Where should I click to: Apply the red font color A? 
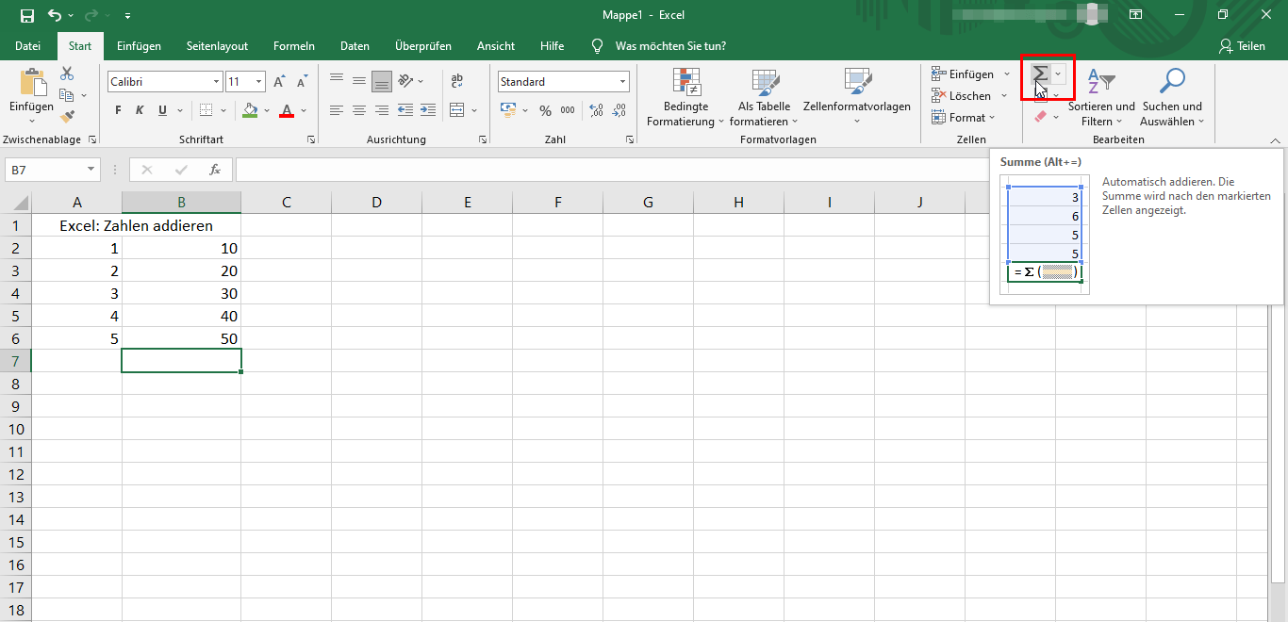point(287,110)
